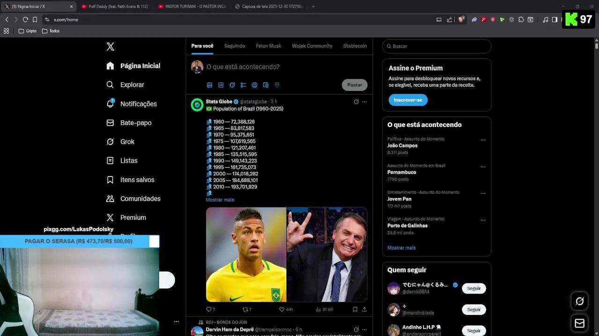Image resolution: width=599 pixels, height=336 pixels.
Task: Open the Bolsonaro photo in the post
Action: coord(327,254)
